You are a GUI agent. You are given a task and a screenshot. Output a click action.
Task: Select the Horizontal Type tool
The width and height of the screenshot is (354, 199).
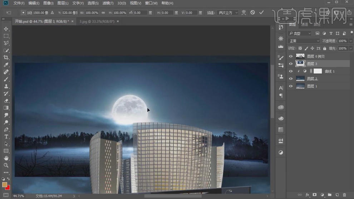[6, 137]
